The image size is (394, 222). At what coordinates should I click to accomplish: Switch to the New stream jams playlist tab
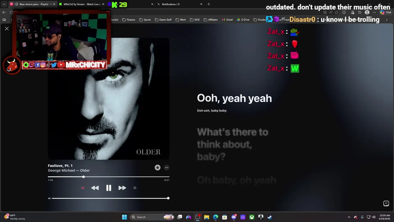(32, 4)
